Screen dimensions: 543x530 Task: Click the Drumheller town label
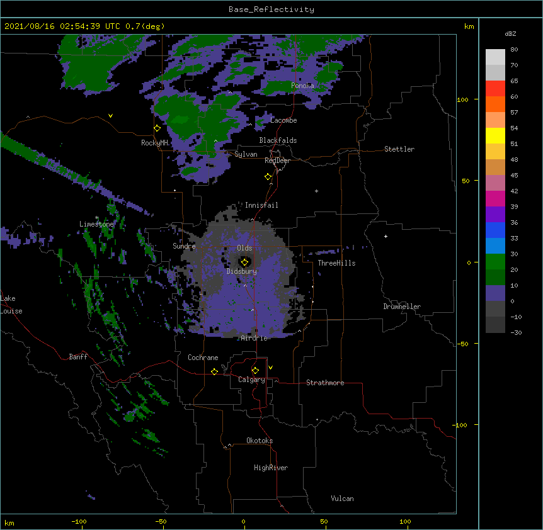coord(402,307)
